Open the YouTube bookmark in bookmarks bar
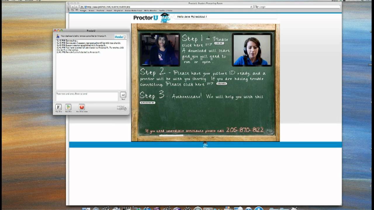374x210 pixels. click(x=100, y=10)
